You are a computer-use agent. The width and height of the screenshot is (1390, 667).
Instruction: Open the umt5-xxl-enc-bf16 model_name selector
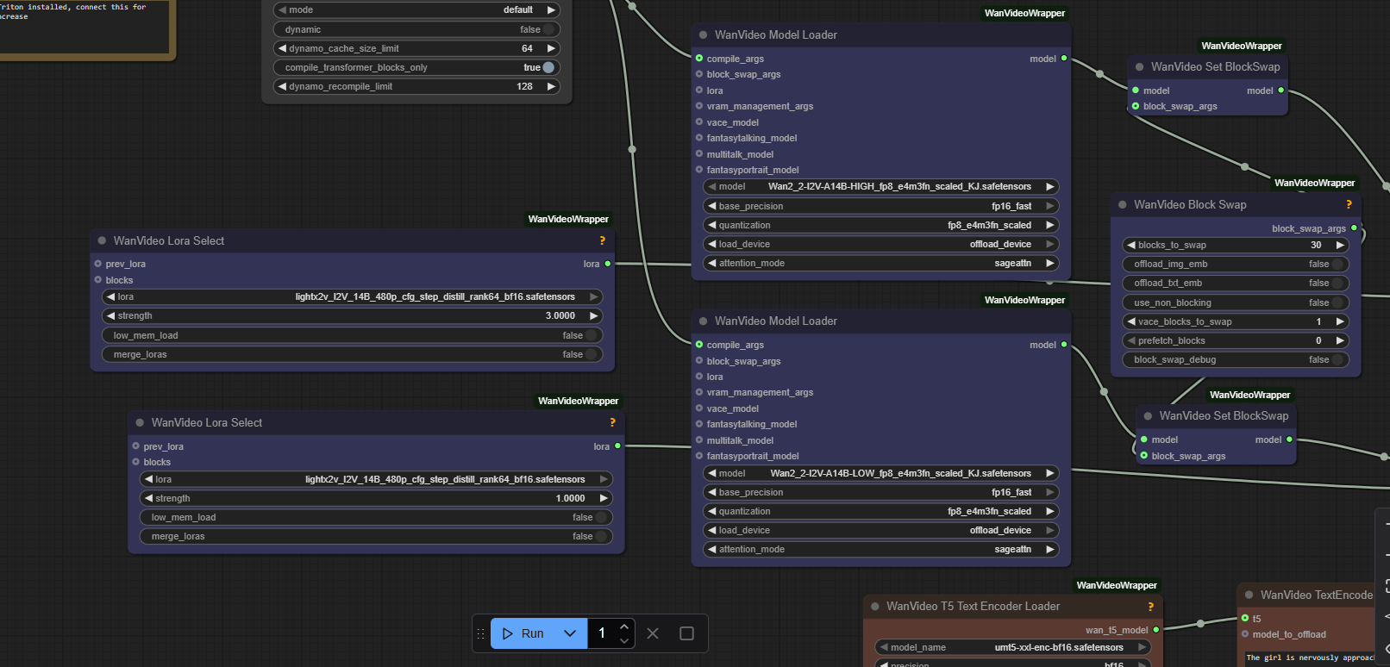pyautogui.click(x=1013, y=648)
